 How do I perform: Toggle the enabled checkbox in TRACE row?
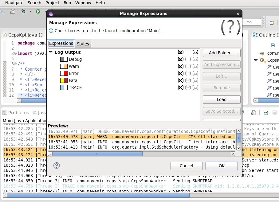(x=181, y=87)
